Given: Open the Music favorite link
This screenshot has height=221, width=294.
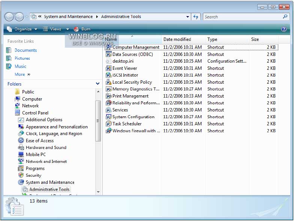Looking at the screenshot, I should [x=20, y=66].
